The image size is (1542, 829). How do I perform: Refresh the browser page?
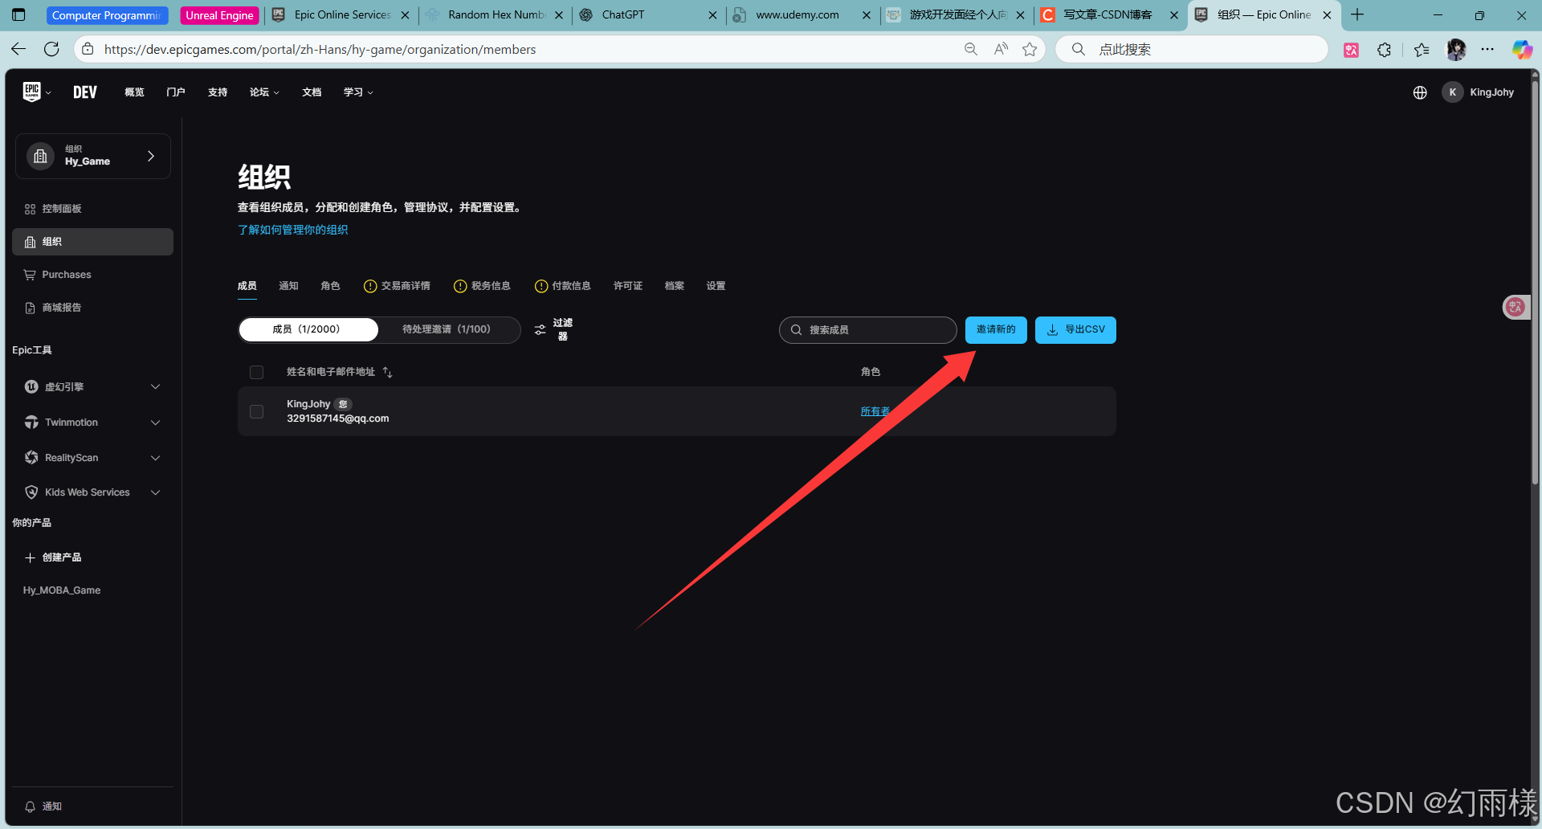tap(51, 49)
